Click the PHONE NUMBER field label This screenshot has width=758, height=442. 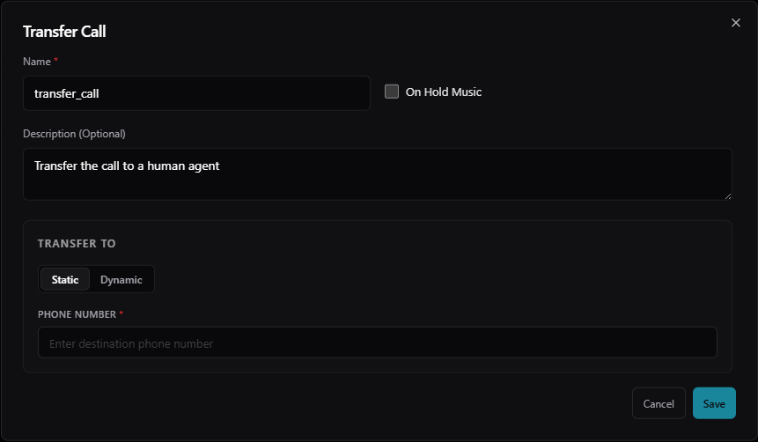[77, 314]
